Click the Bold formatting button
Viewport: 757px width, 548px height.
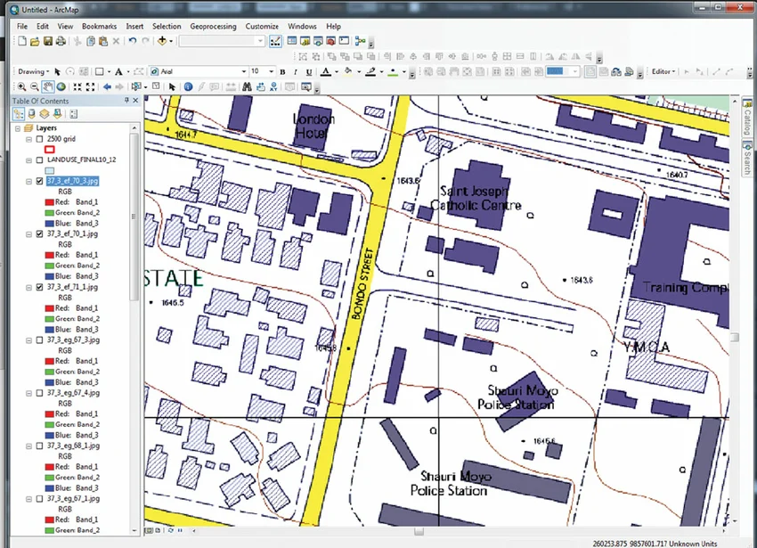click(x=282, y=72)
